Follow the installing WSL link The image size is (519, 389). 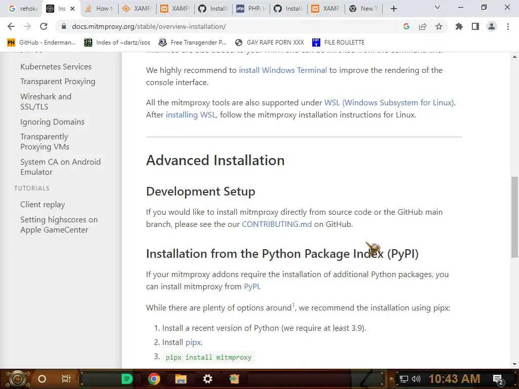(191, 115)
